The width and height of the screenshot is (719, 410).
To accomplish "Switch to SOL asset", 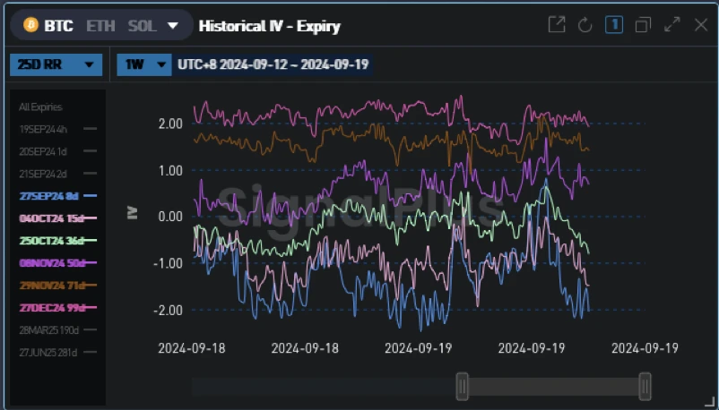I will tap(142, 25).
